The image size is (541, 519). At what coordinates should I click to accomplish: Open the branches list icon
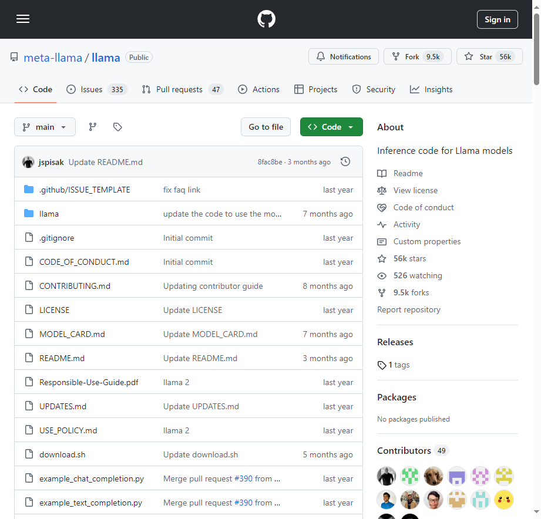(92, 127)
